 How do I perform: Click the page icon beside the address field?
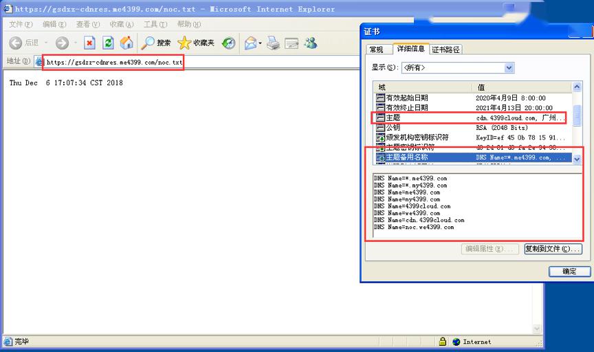pyautogui.click(x=38, y=61)
